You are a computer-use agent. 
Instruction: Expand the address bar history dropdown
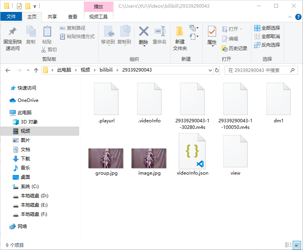click(210, 70)
